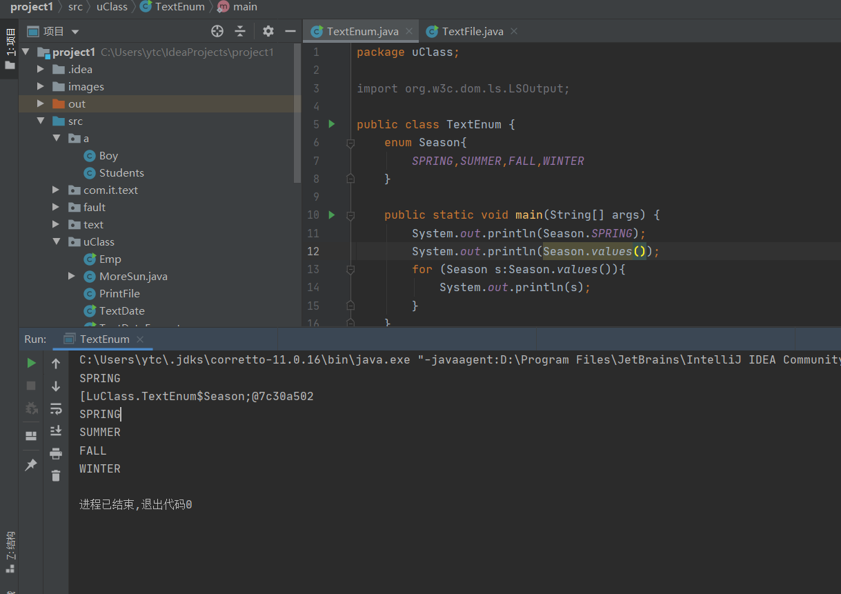Click scroll to end icon in console
Screen dimensions: 841x594
tap(56, 431)
